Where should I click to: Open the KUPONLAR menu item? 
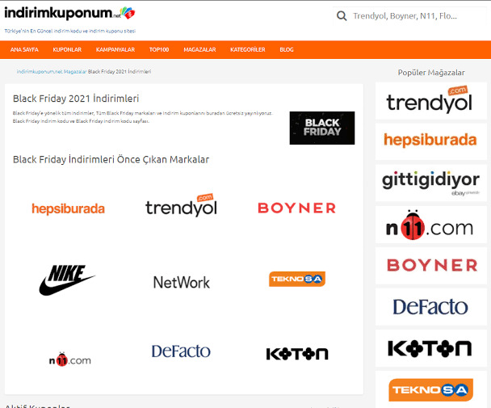pyautogui.click(x=67, y=49)
